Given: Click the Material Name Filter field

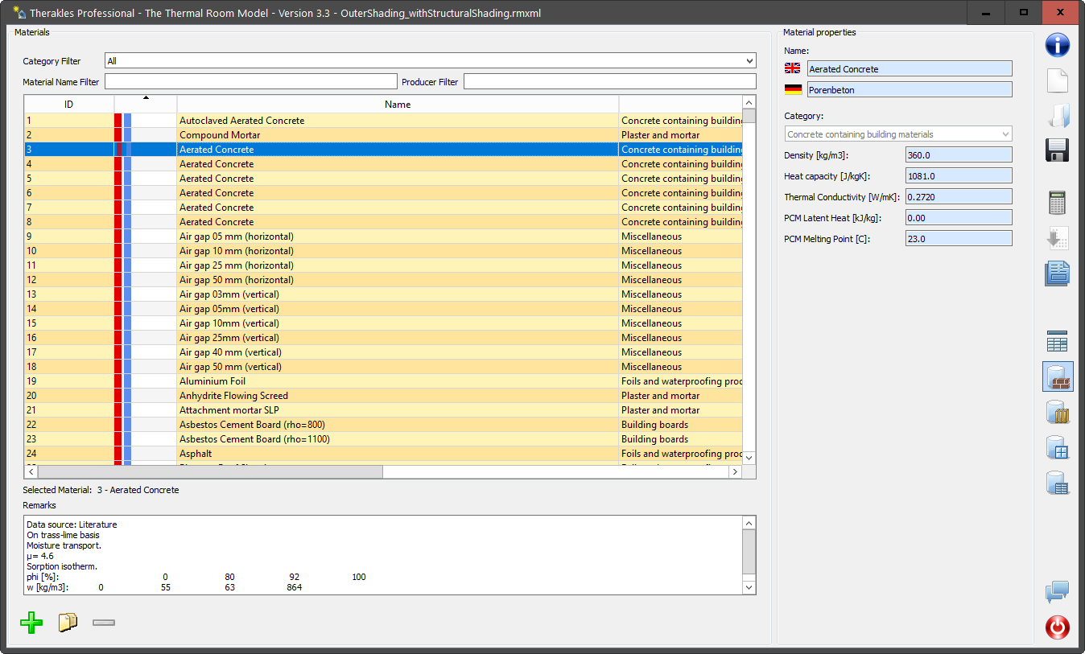Looking at the screenshot, I should pos(251,82).
